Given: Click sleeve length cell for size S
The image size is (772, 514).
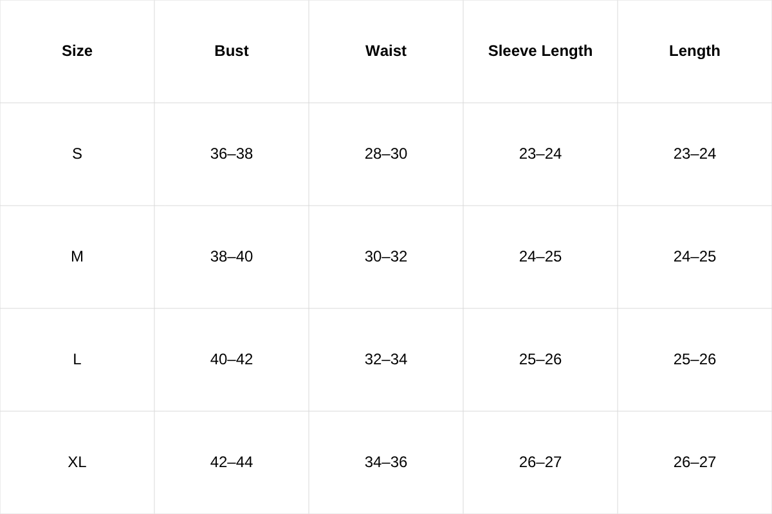Looking at the screenshot, I should coord(540,154).
